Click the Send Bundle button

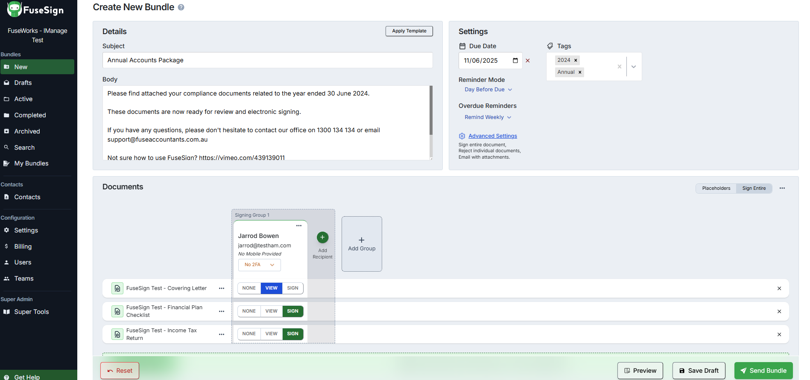(763, 371)
